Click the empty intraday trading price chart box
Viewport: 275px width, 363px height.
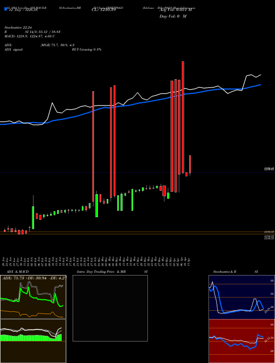pos(110,308)
